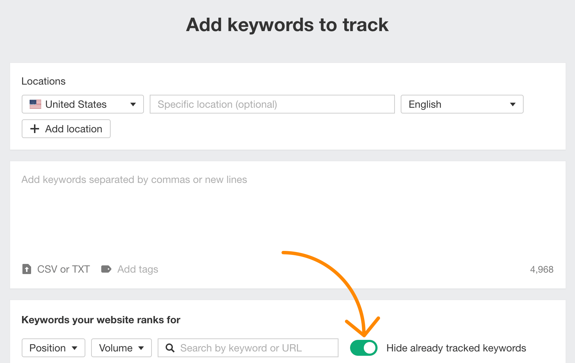
Task: Click the arrow on the English selector
Action: pyautogui.click(x=512, y=104)
